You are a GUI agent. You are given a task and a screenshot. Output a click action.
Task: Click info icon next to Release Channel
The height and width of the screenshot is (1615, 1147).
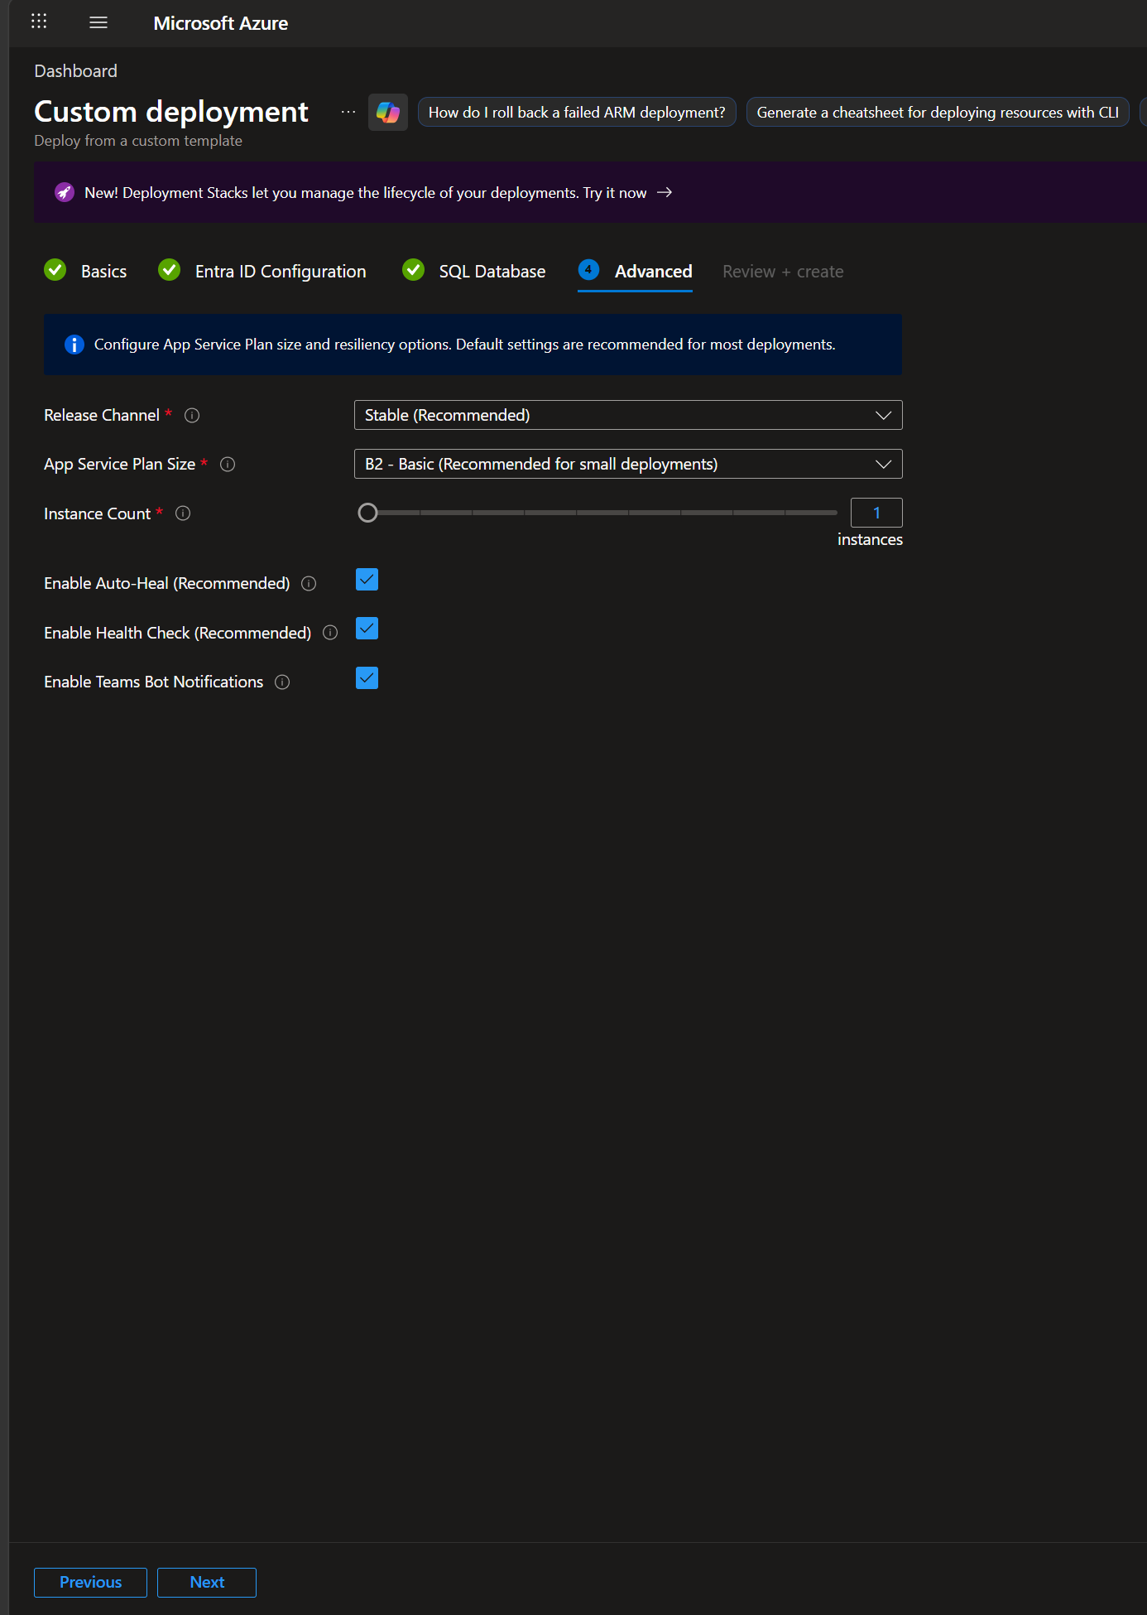click(x=192, y=416)
